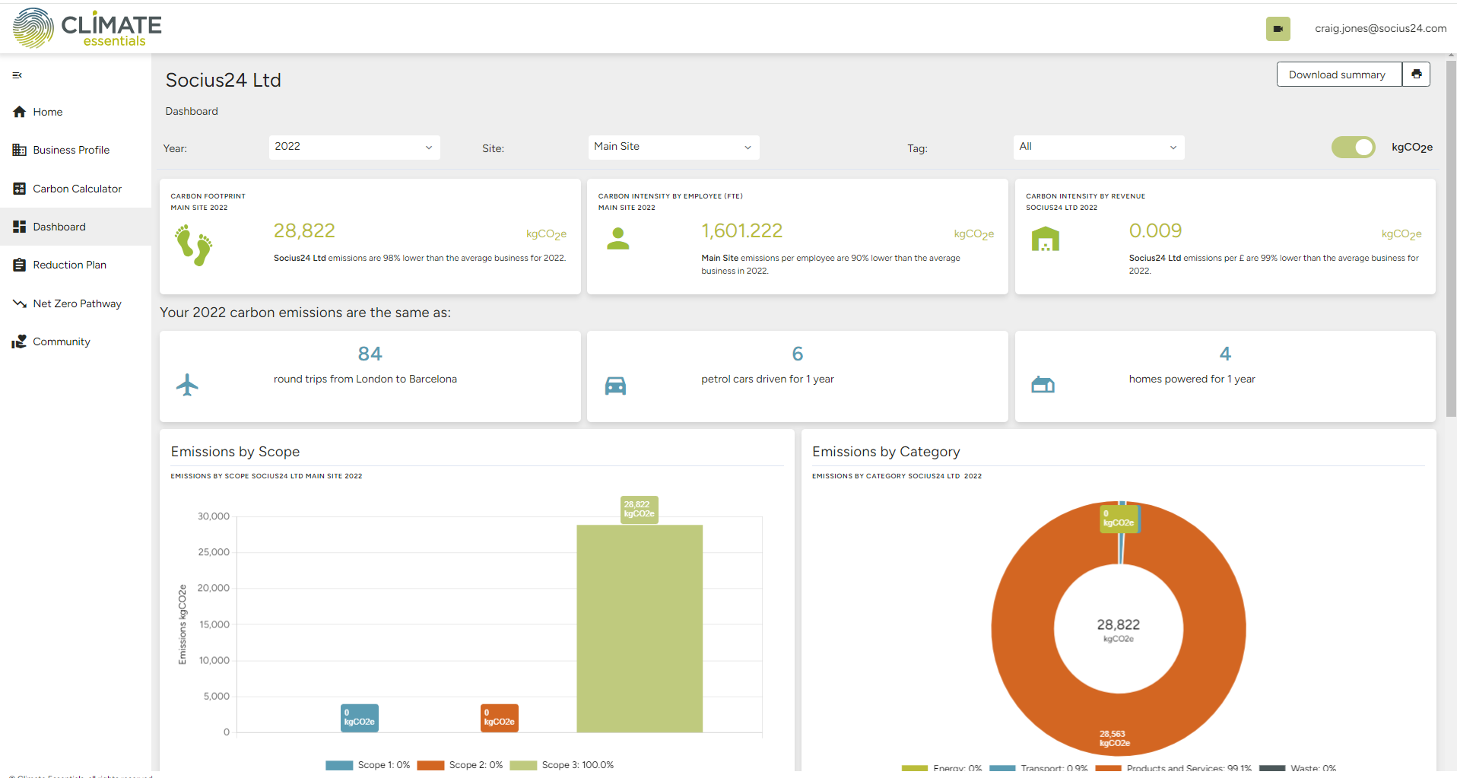Open Community menu item
The width and height of the screenshot is (1457, 778).
click(76, 341)
